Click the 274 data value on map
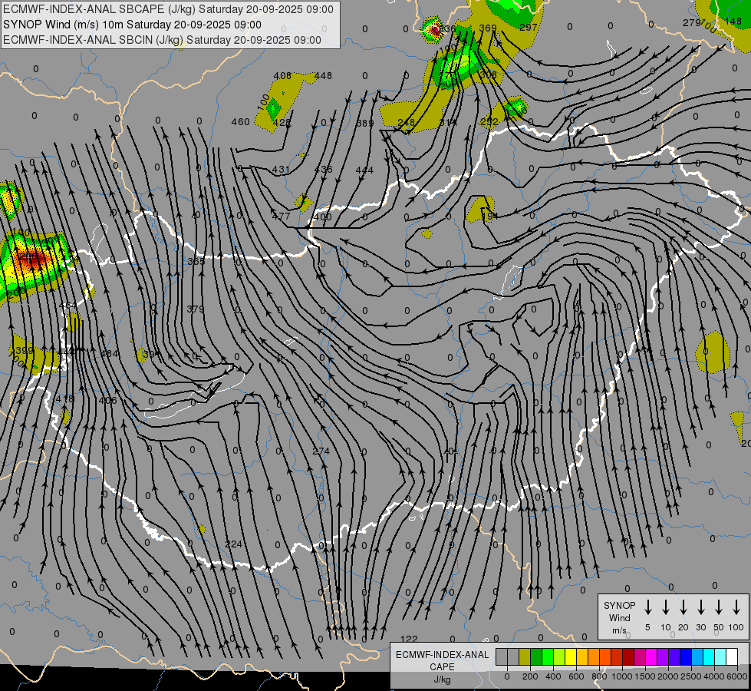 (321, 451)
